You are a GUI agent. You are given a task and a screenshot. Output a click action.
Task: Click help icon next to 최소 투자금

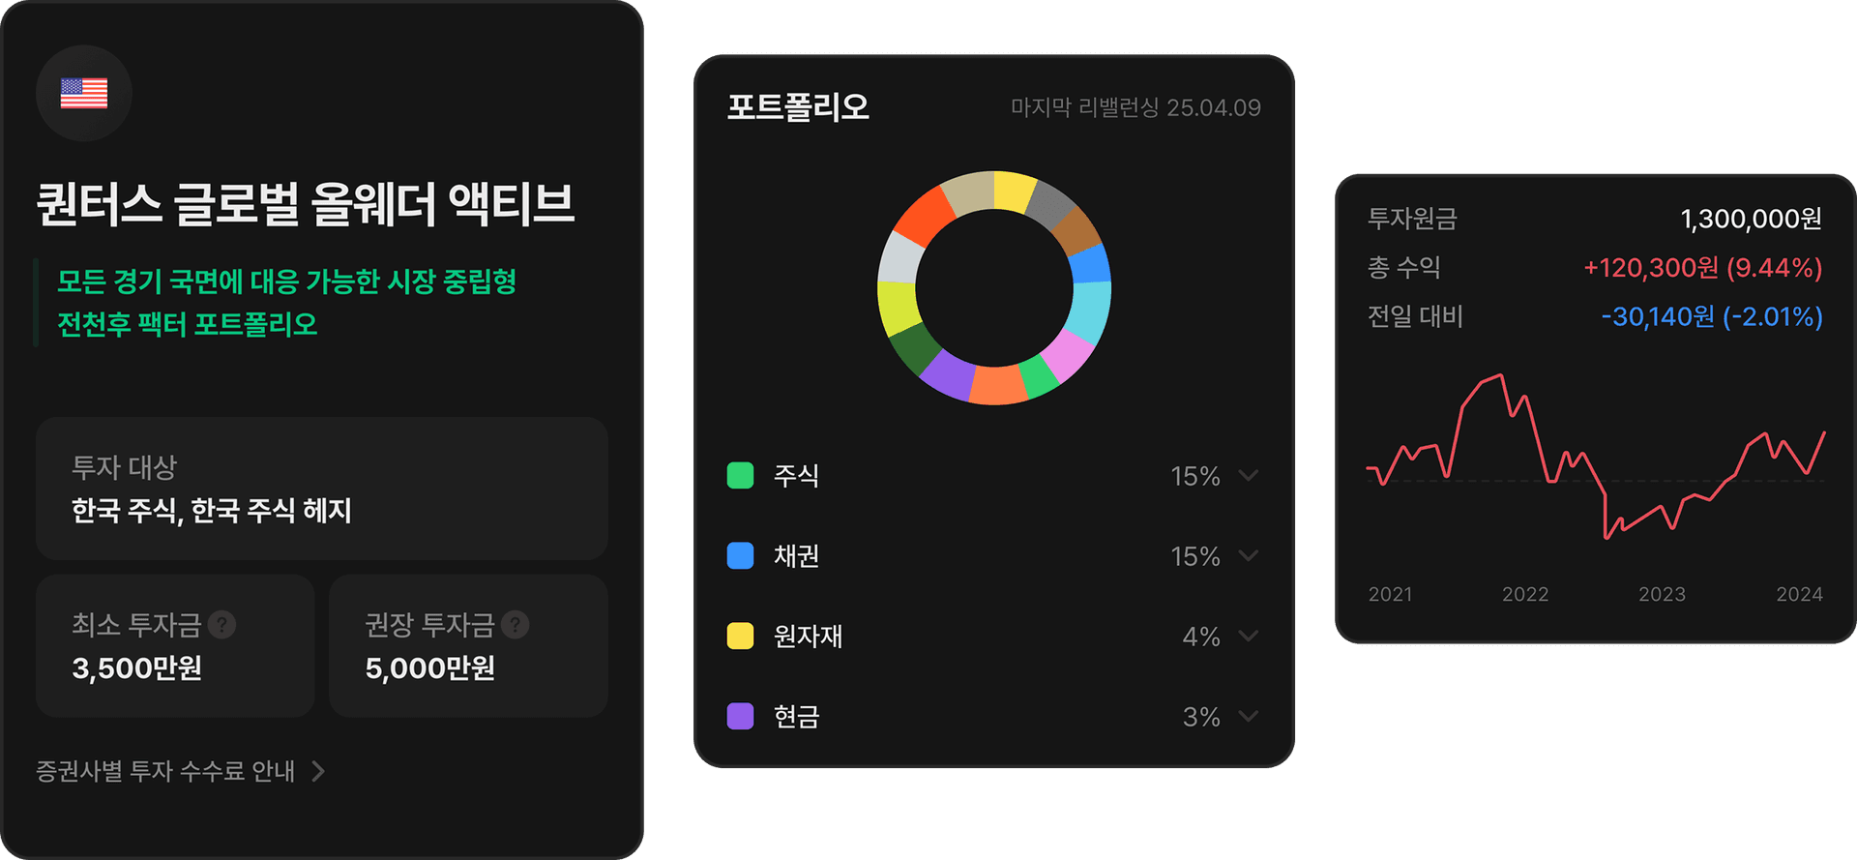[x=222, y=625]
